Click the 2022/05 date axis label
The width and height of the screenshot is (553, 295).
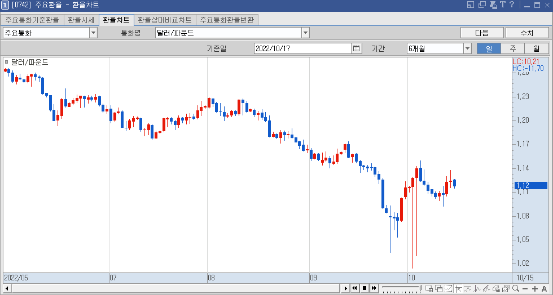pyautogui.click(x=16, y=278)
